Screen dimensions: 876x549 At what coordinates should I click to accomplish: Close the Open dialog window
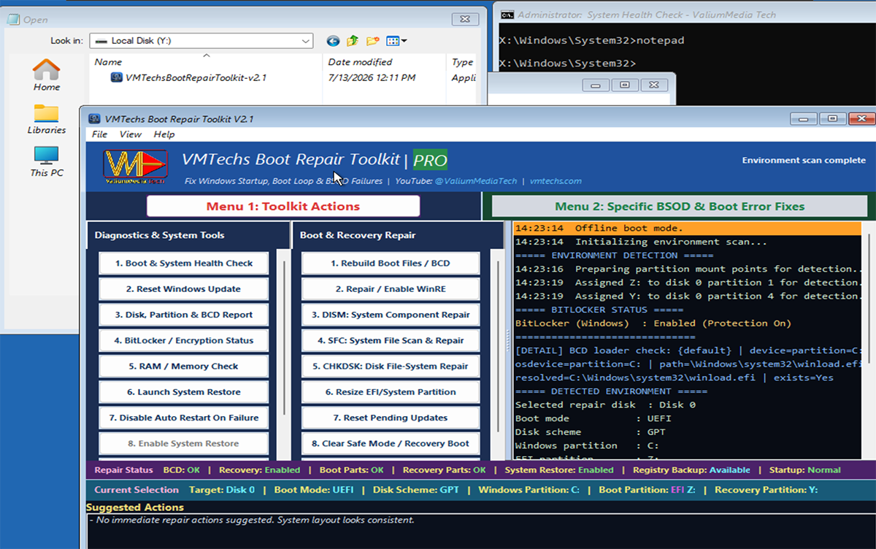pyautogui.click(x=465, y=19)
